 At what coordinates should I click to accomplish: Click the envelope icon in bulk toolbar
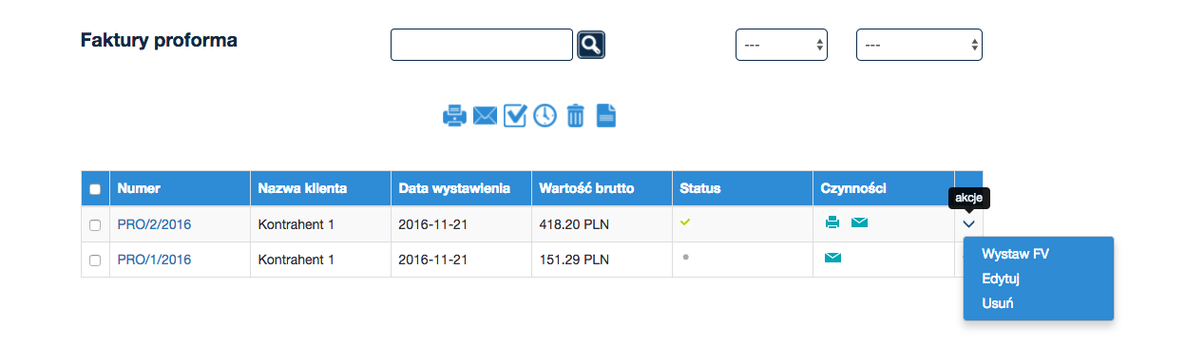click(485, 116)
